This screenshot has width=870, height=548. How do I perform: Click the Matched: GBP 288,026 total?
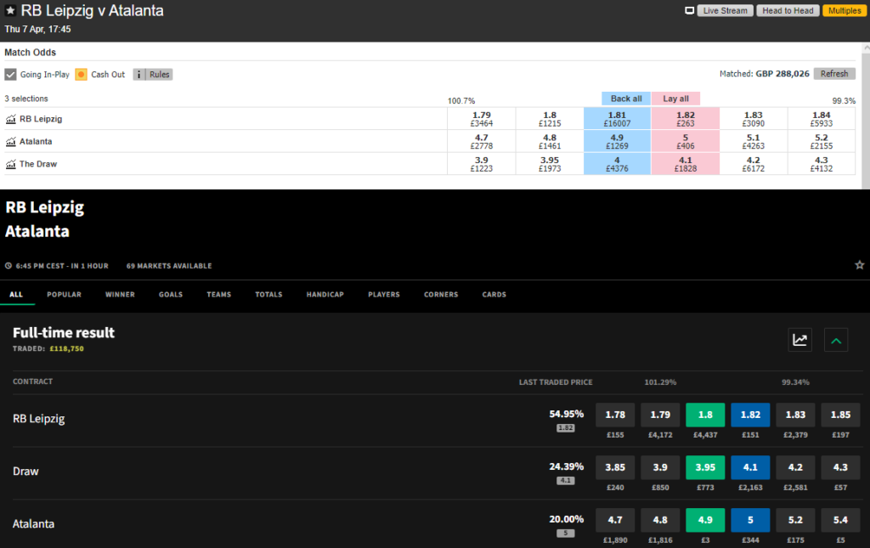(x=764, y=74)
